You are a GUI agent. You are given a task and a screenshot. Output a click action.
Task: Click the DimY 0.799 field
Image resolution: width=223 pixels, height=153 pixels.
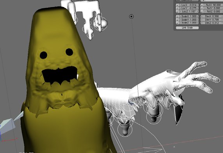[x=212, y=20]
